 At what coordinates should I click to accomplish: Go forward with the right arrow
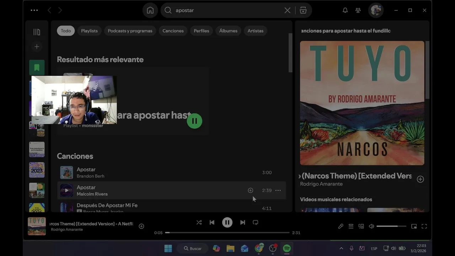60,10
